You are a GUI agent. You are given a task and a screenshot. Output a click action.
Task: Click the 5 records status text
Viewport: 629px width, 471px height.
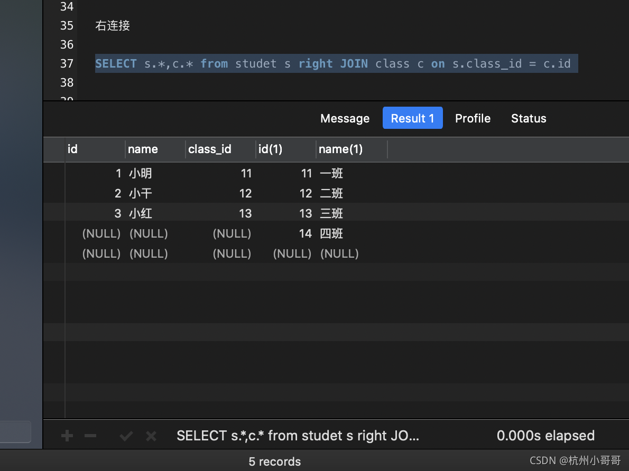tap(275, 462)
